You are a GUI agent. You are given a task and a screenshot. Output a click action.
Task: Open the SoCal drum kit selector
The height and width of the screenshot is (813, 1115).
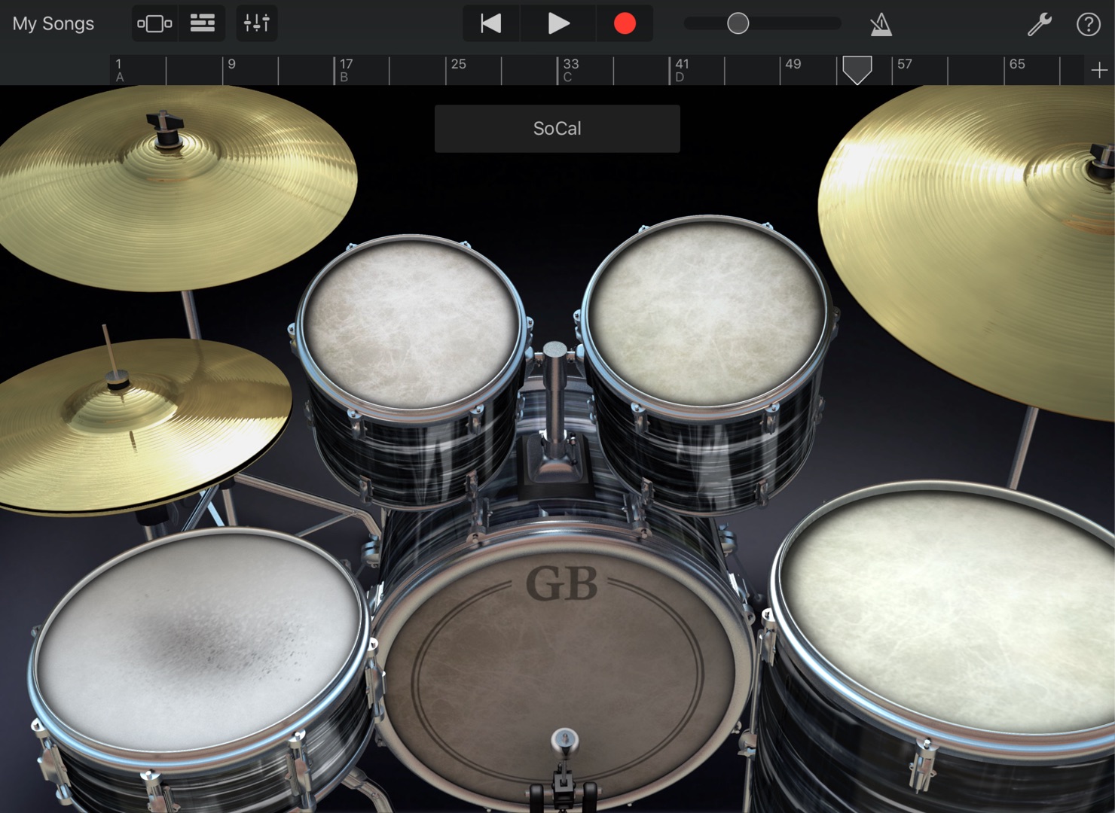point(557,129)
